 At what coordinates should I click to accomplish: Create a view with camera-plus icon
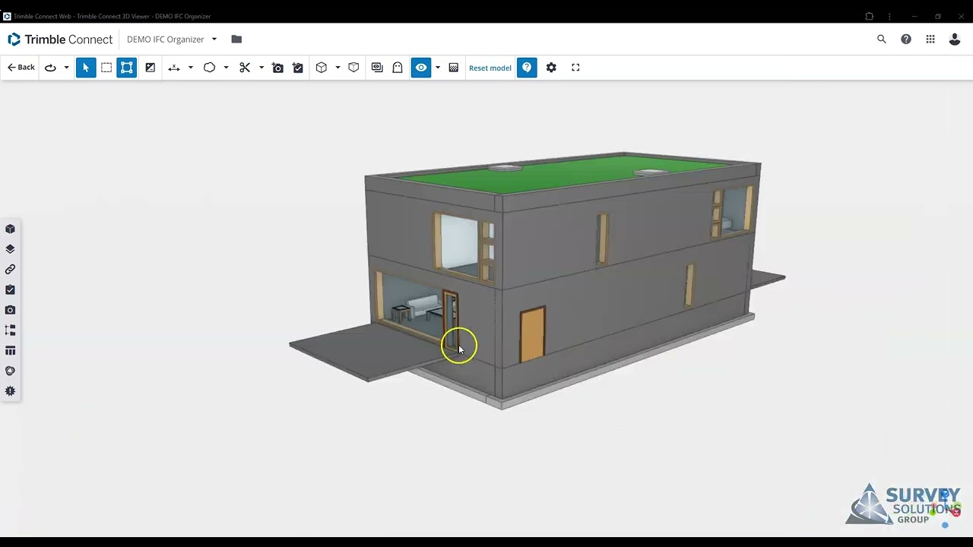(x=278, y=68)
